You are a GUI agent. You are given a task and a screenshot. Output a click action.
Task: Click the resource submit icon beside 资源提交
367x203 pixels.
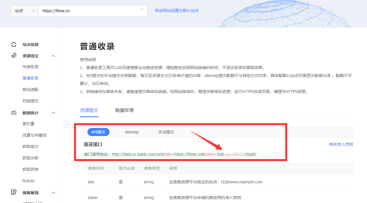(14, 56)
